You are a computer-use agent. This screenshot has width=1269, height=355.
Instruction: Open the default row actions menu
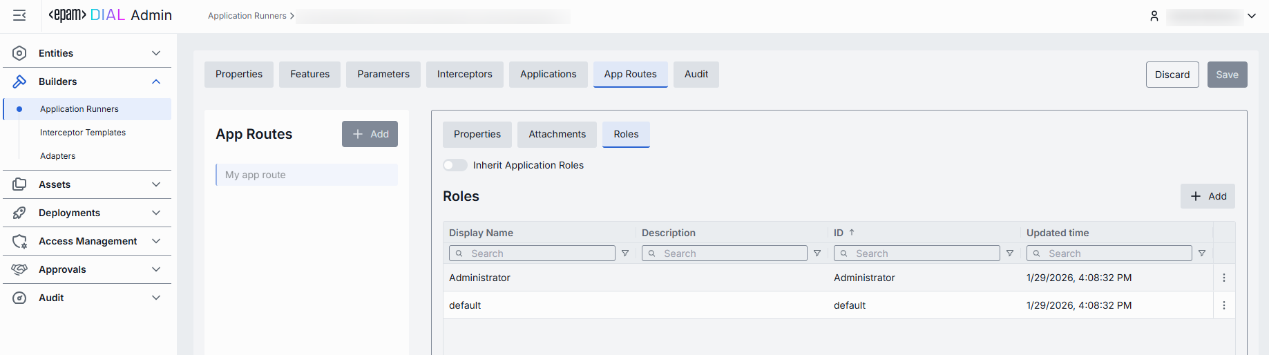1224,305
